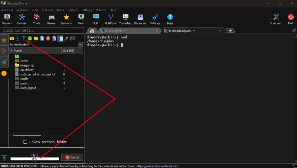Click the Sessions star toolbar icon

pyautogui.click(x=66, y=19)
